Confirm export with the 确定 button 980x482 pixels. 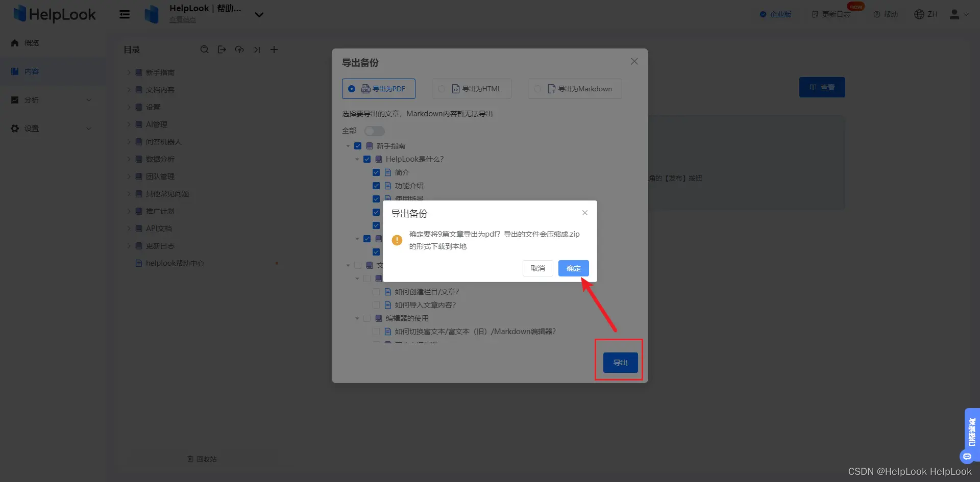(574, 268)
